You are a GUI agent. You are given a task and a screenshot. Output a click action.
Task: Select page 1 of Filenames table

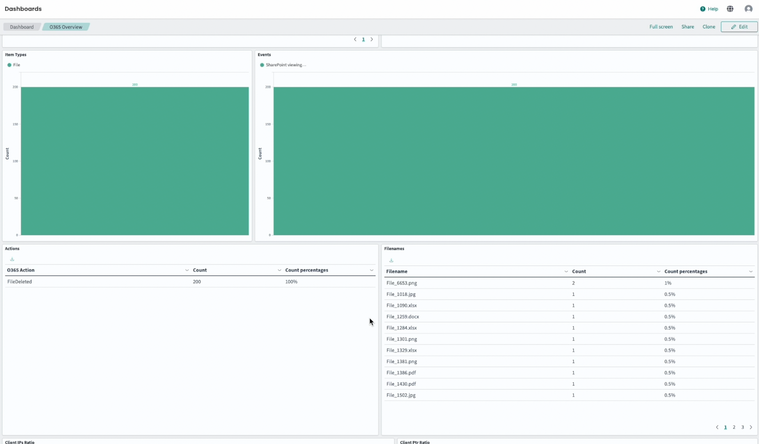[725, 427]
